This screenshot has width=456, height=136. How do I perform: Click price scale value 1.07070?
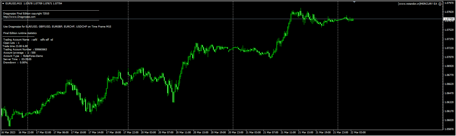click(449, 57)
